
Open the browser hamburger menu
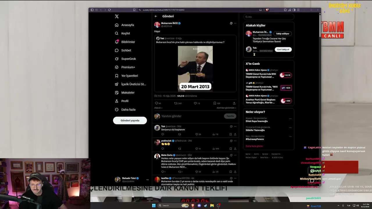click(298, 10)
